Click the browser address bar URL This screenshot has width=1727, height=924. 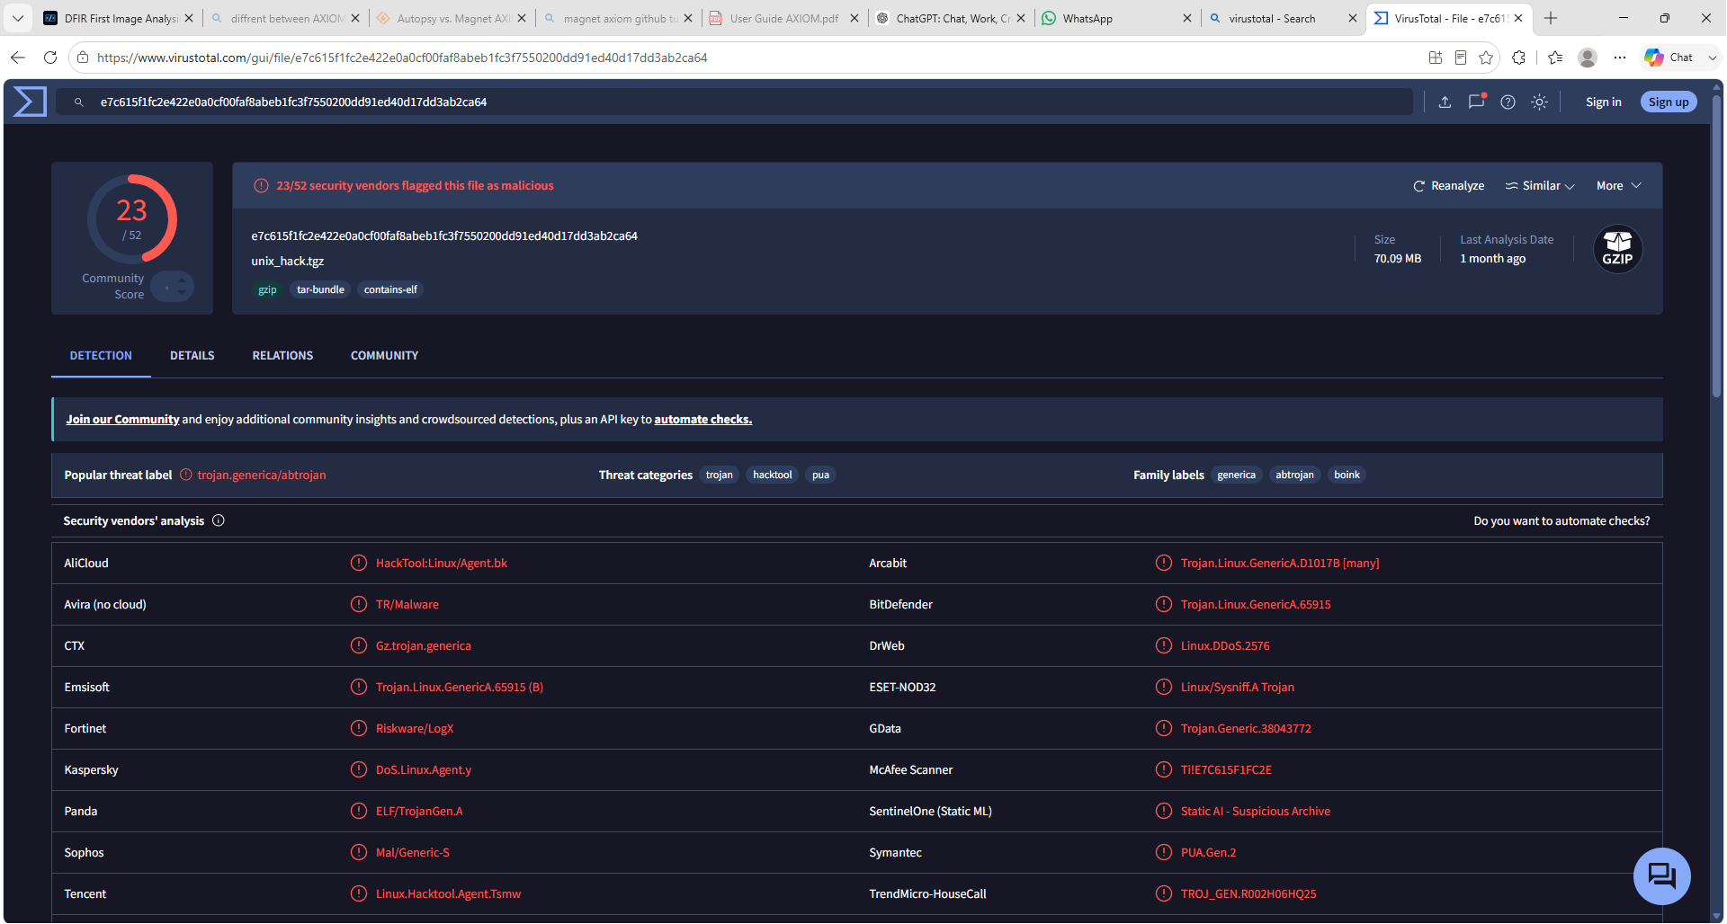(402, 58)
